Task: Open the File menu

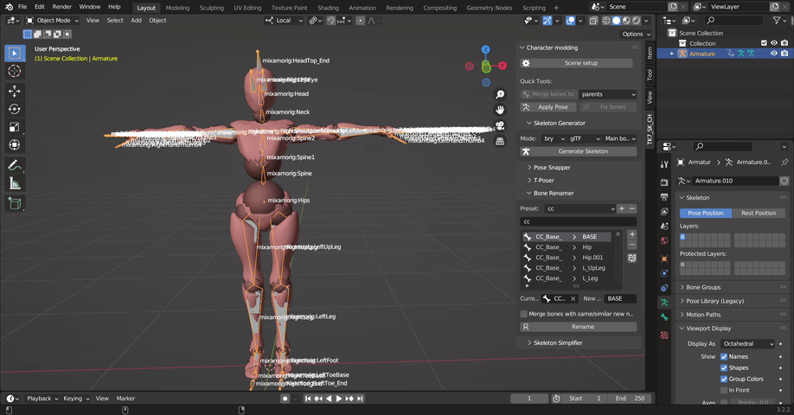Action: [x=22, y=7]
